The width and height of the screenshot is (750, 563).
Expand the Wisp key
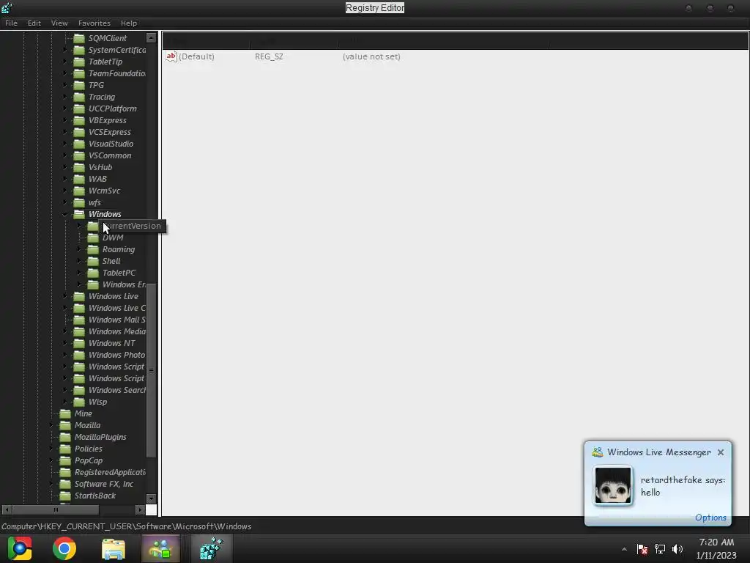coord(65,402)
